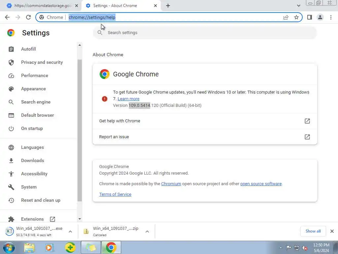The height and width of the screenshot is (254, 338).
Task: Click the network tray icon
Action: point(297,248)
